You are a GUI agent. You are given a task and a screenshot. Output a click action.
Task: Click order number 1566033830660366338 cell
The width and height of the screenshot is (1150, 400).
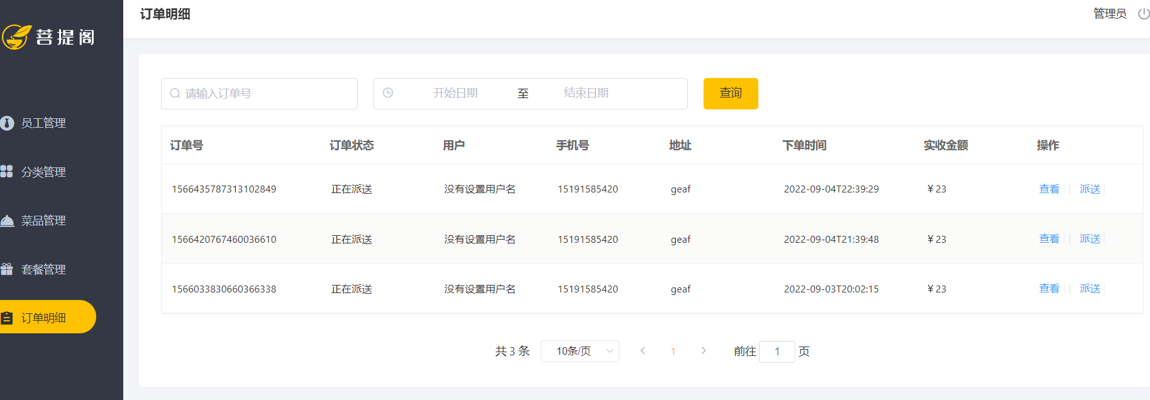click(224, 289)
